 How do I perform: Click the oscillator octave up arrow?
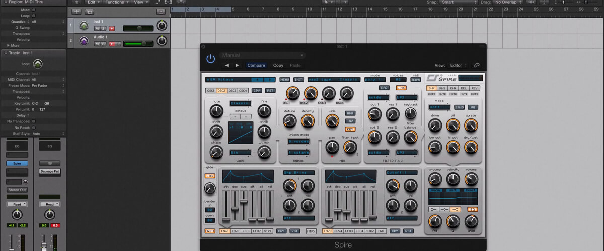tap(246, 116)
